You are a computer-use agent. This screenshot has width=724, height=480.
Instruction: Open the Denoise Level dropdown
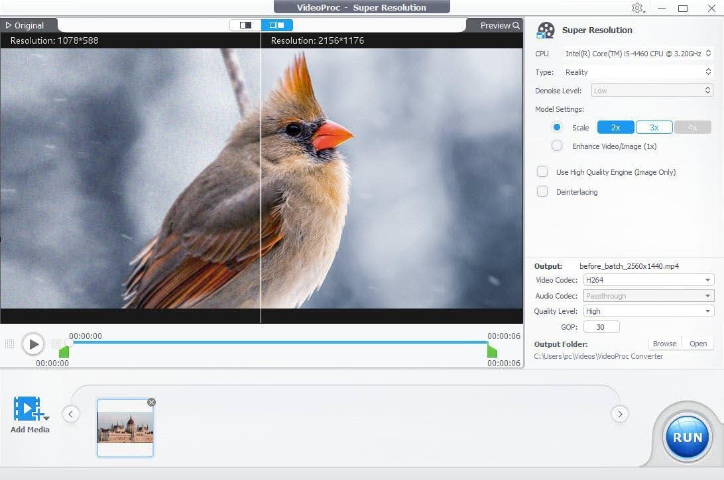click(652, 91)
